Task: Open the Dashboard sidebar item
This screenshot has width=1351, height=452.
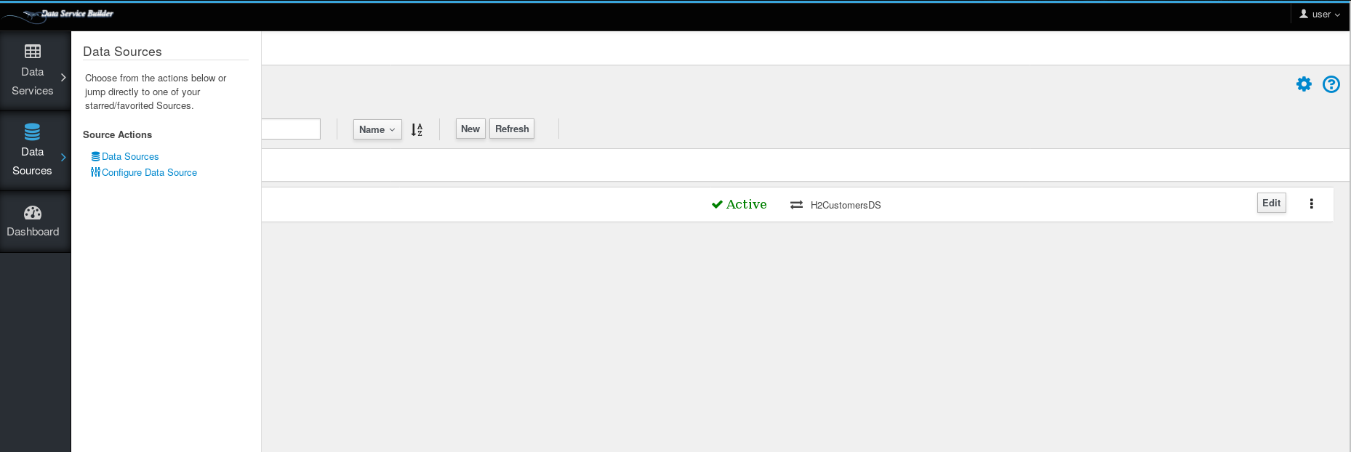Action: (35, 222)
